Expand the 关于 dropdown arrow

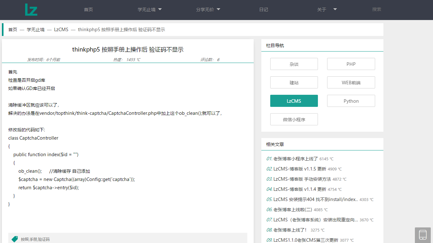tap(335, 10)
